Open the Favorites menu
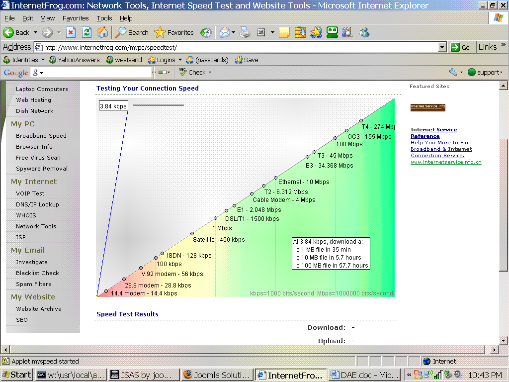The image size is (509, 382). coord(76,18)
